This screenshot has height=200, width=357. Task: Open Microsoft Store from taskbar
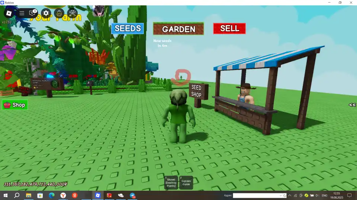coord(40,196)
